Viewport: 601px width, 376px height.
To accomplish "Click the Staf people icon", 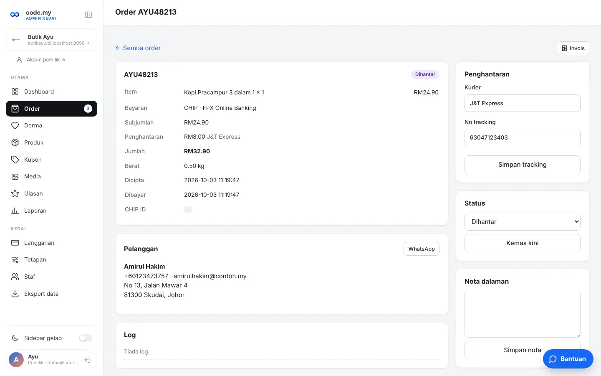I will (15, 277).
